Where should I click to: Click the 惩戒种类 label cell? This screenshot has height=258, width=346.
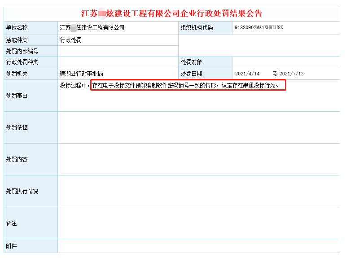(x=17, y=40)
